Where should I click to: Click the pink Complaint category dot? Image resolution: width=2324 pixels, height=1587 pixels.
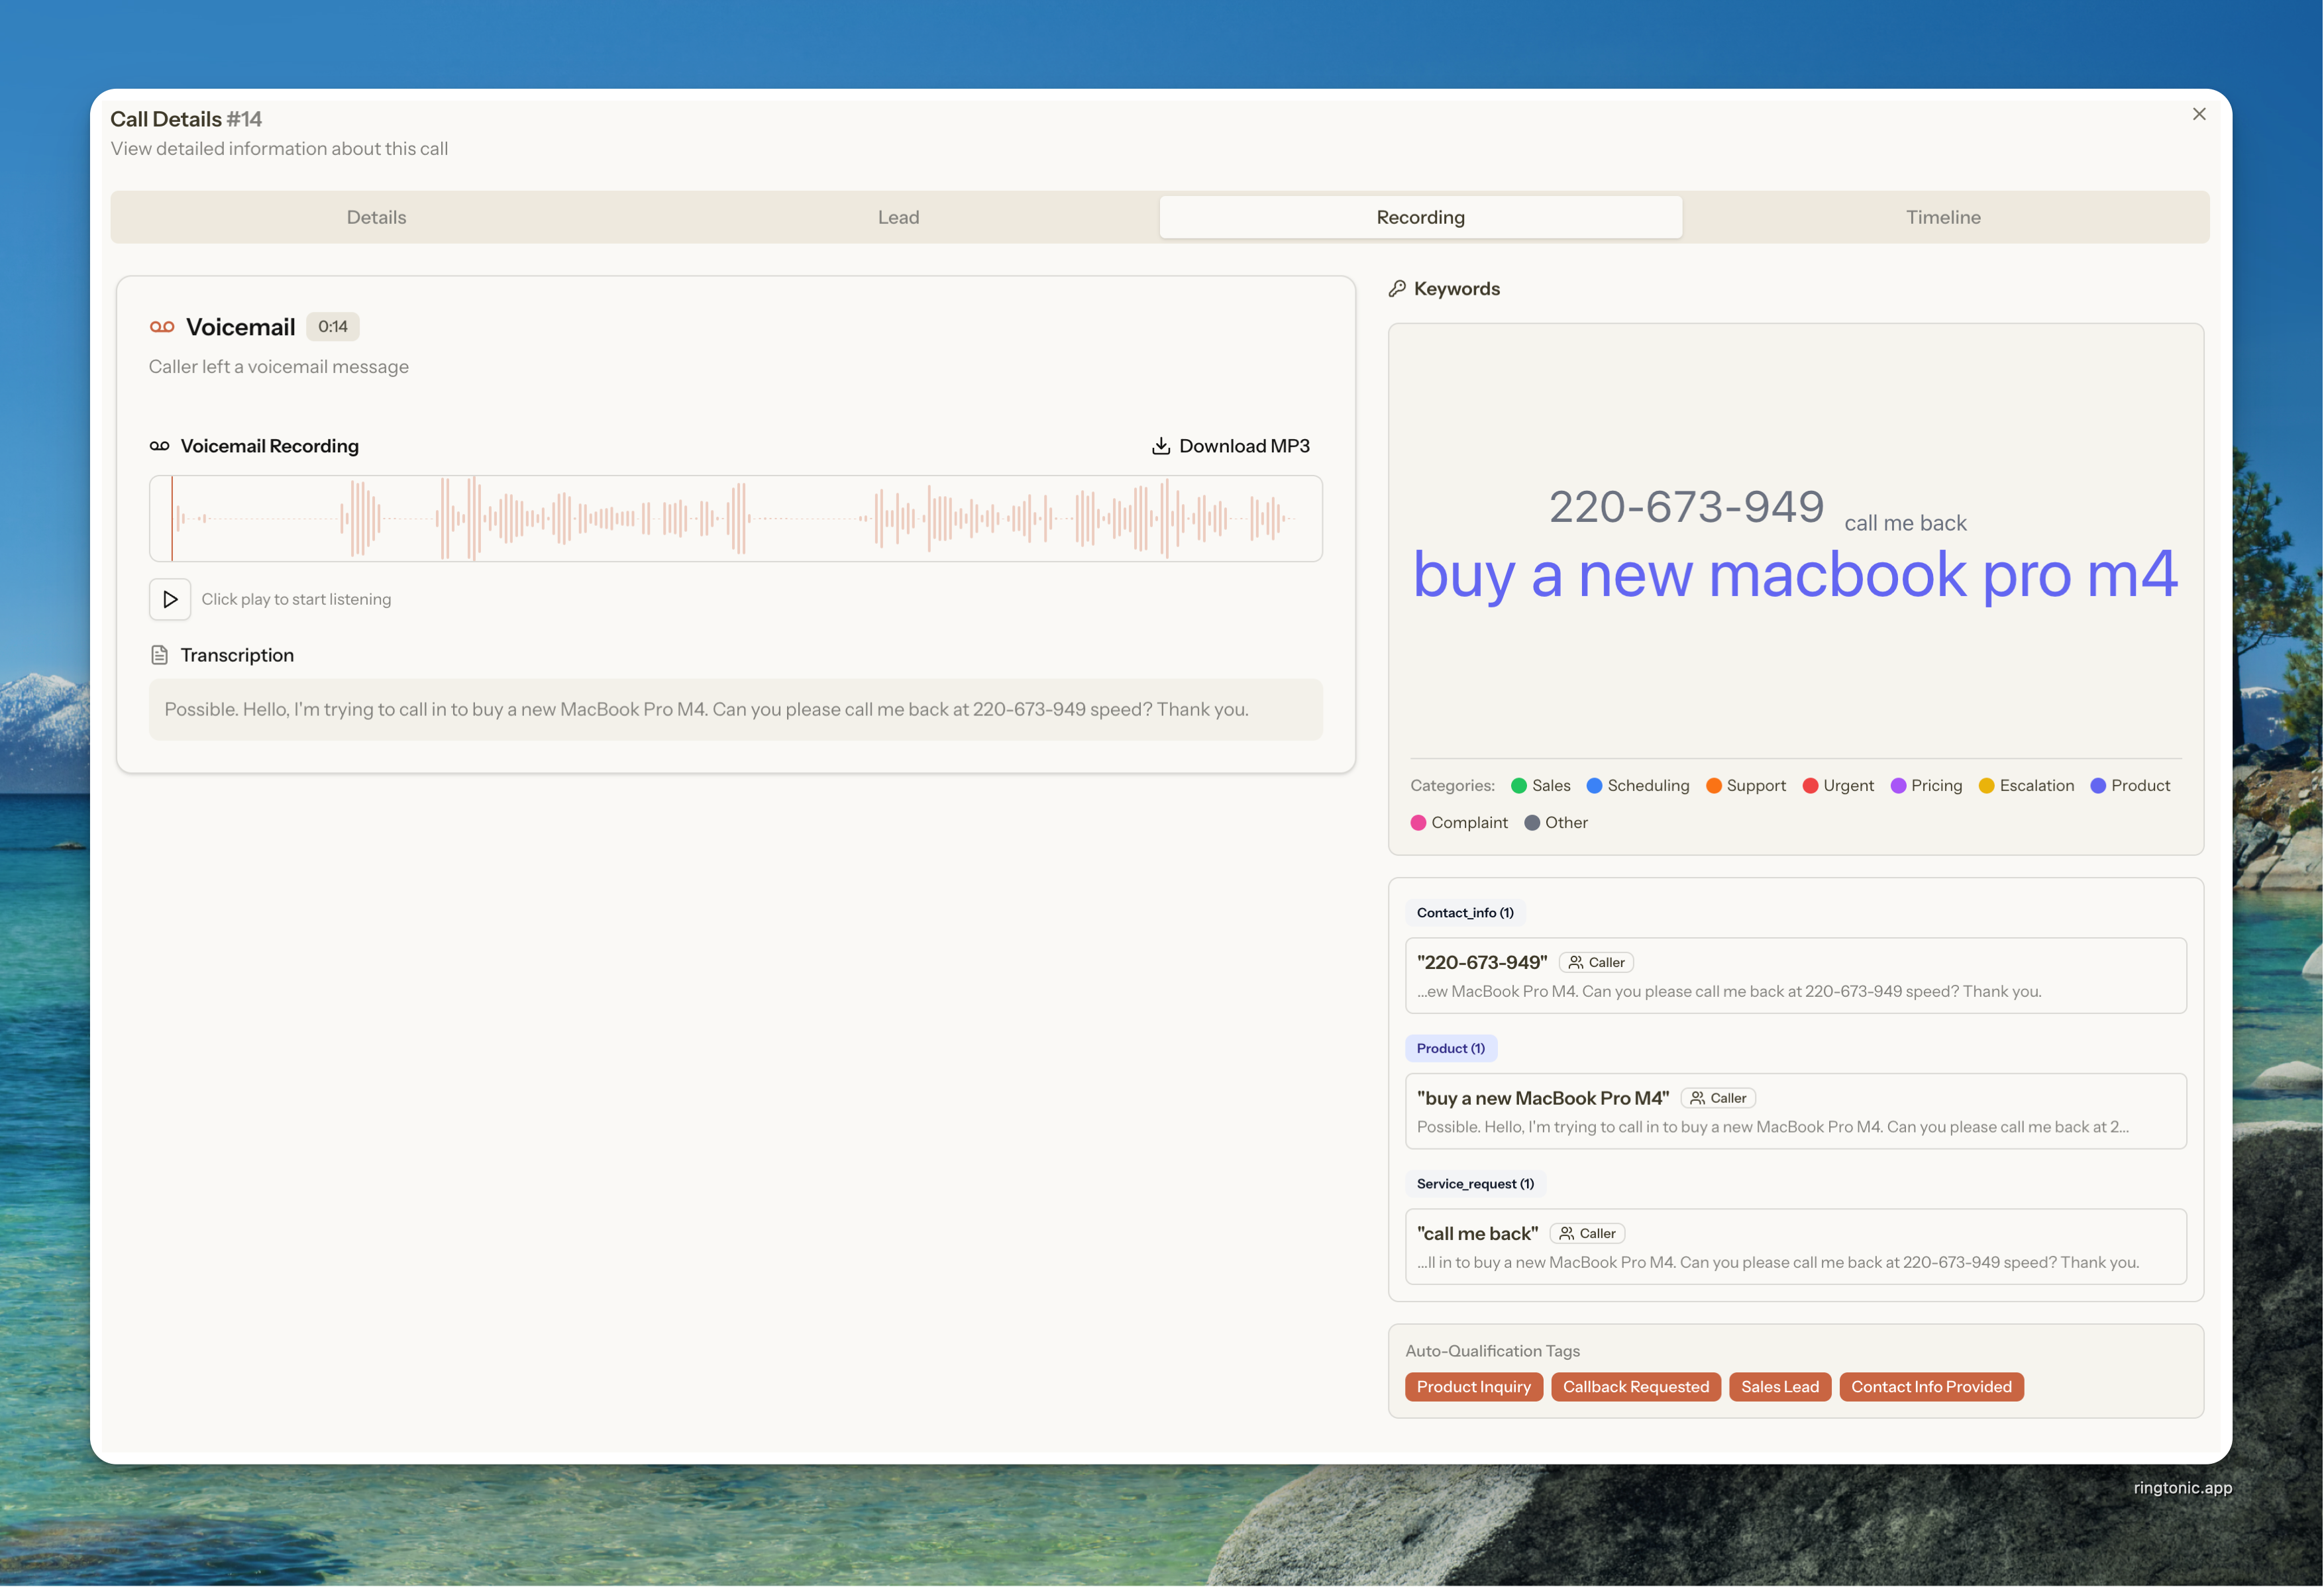click(x=1418, y=823)
